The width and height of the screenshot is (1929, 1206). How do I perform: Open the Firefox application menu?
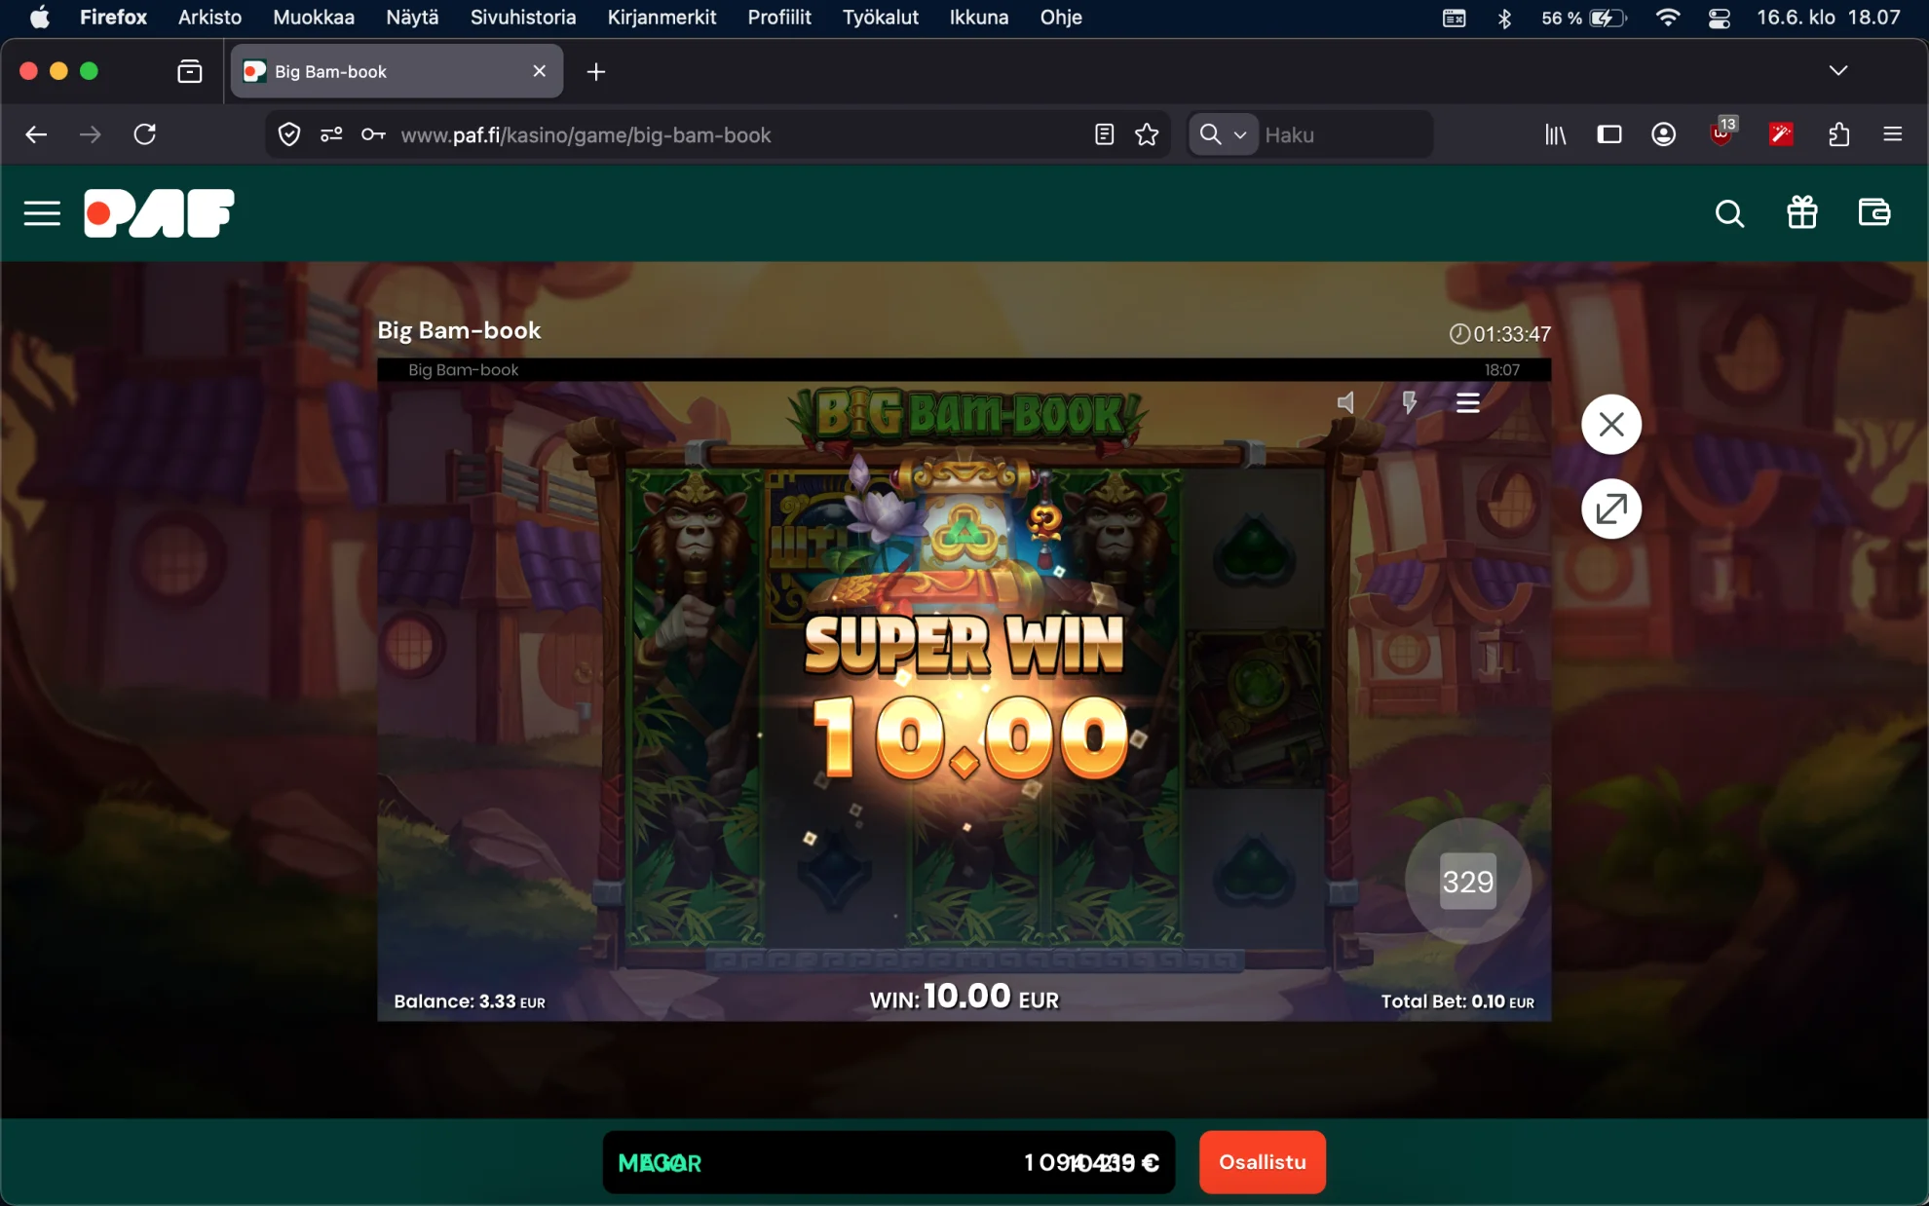click(1893, 134)
